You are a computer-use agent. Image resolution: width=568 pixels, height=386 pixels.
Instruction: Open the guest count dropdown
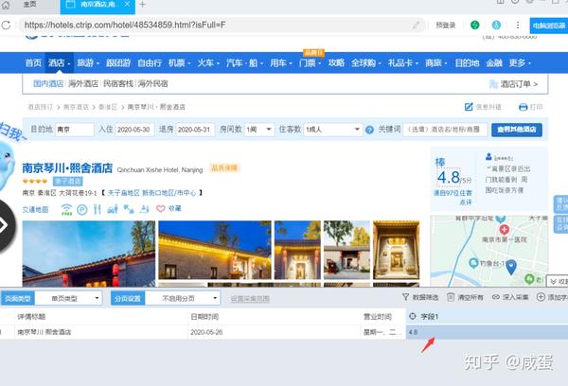coord(333,130)
